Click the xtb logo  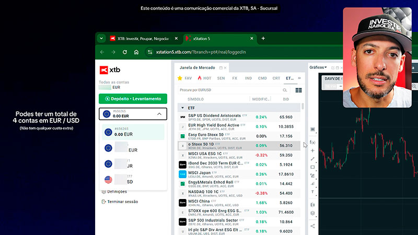[x=110, y=70]
